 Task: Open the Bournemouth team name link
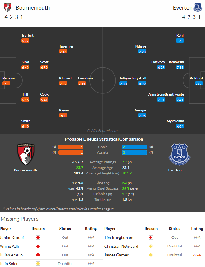click(33, 8)
